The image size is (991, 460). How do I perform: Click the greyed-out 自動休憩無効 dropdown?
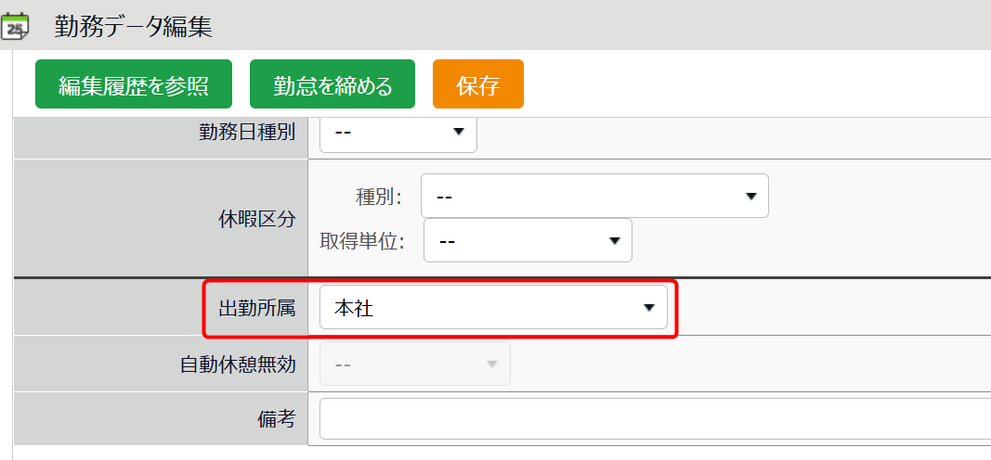[414, 364]
